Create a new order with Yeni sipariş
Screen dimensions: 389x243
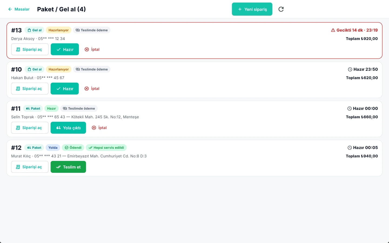[x=252, y=9]
